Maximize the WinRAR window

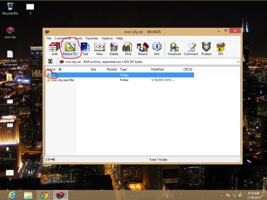226,31
